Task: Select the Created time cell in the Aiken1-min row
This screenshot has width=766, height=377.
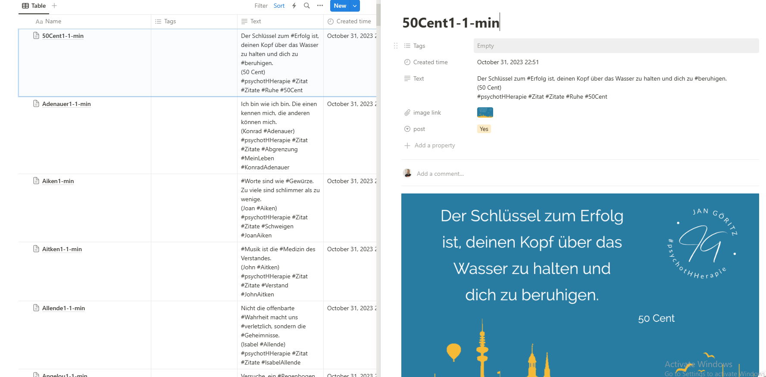Action: coord(350,208)
